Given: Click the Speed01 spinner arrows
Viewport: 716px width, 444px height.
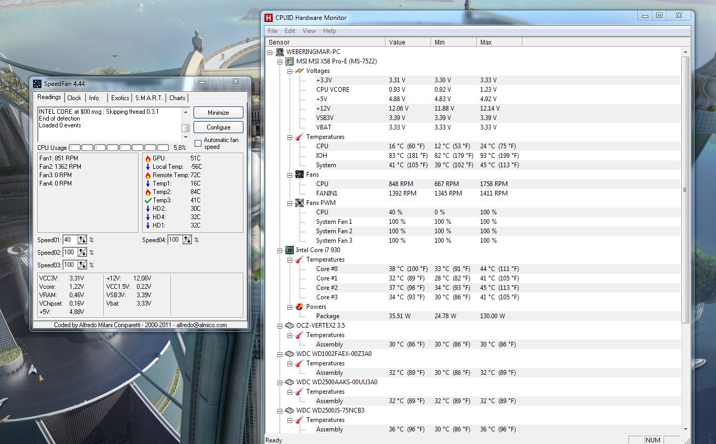Looking at the screenshot, I should coord(82,240).
